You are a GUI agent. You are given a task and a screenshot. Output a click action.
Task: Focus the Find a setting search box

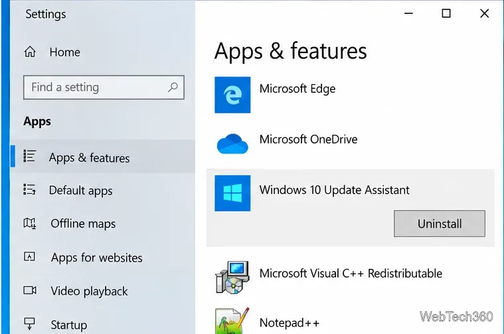click(104, 88)
